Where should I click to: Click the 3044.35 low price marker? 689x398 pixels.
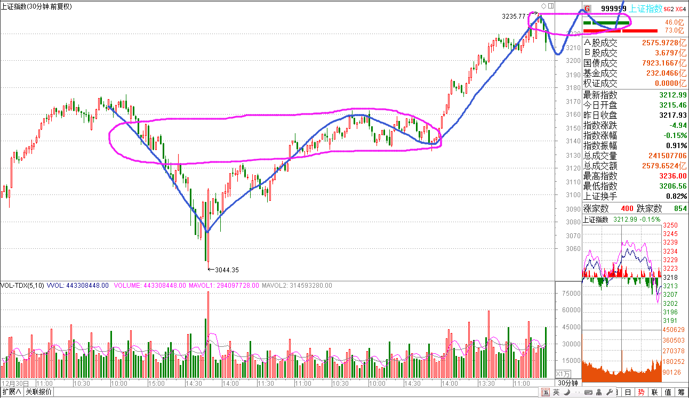226,270
